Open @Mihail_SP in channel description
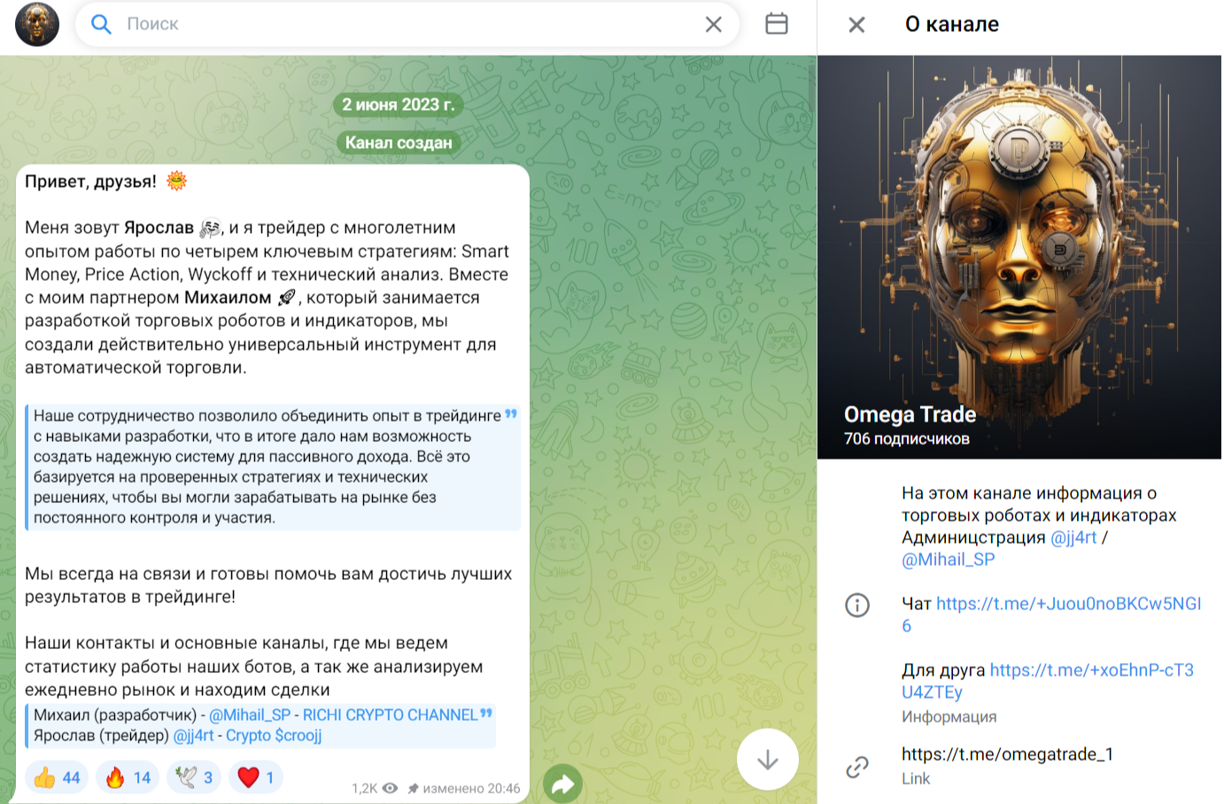 pyautogui.click(x=949, y=560)
